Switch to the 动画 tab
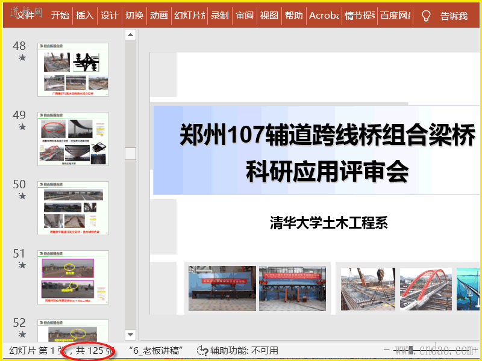 (159, 16)
